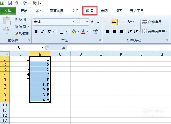This screenshot has height=124, width=171.
Task: Click 格式刷 format painter button
Action: (22, 34)
